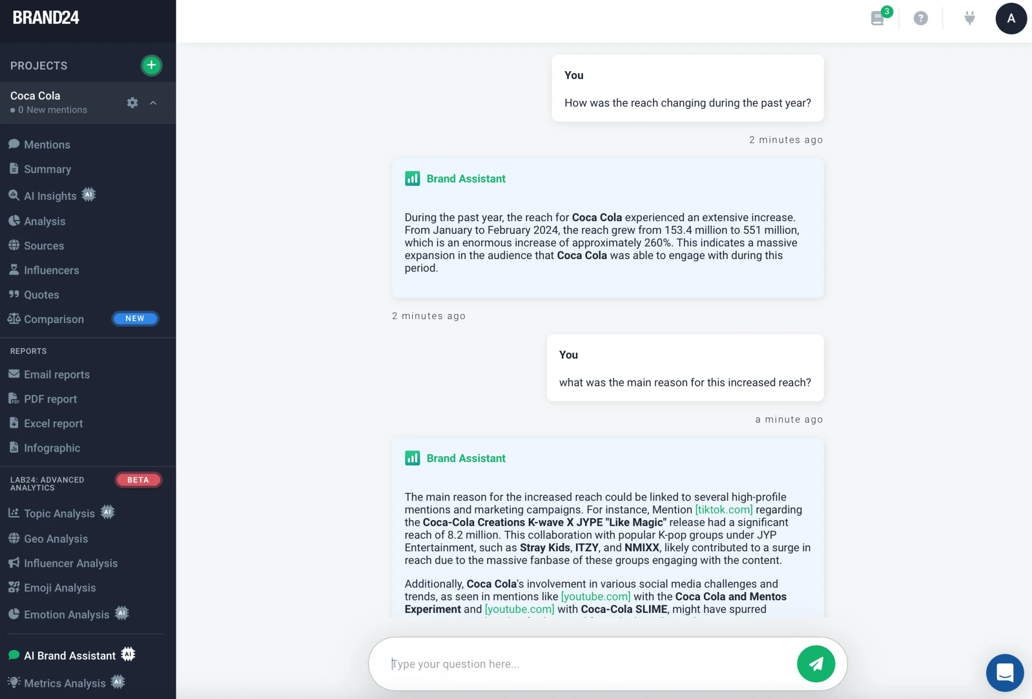Open the first youtube.com mention link
The height and width of the screenshot is (699, 1032).
596,597
